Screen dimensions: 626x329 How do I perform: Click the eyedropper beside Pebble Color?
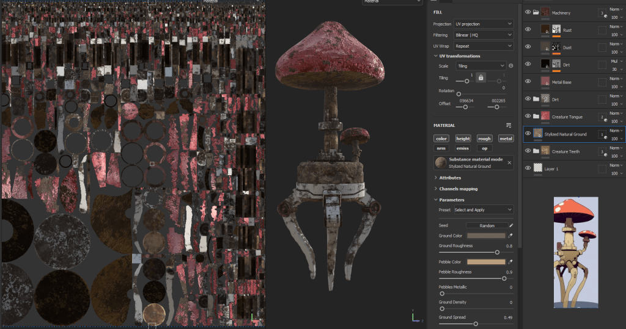pyautogui.click(x=510, y=262)
